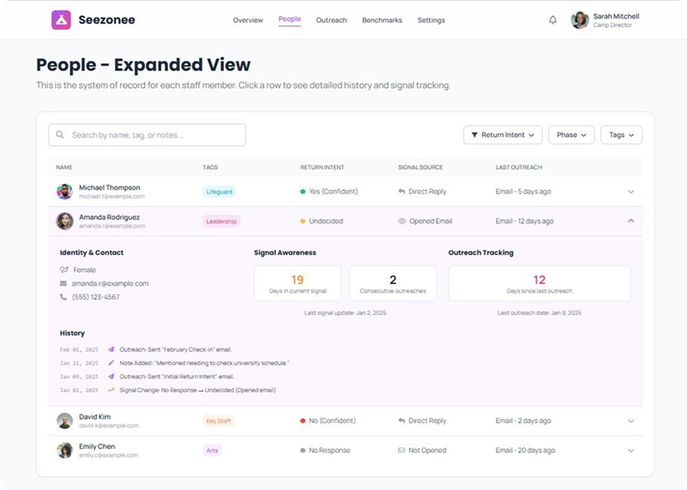Open the Return Intent filter dropdown
Screen dimensions: 687x490
point(503,135)
